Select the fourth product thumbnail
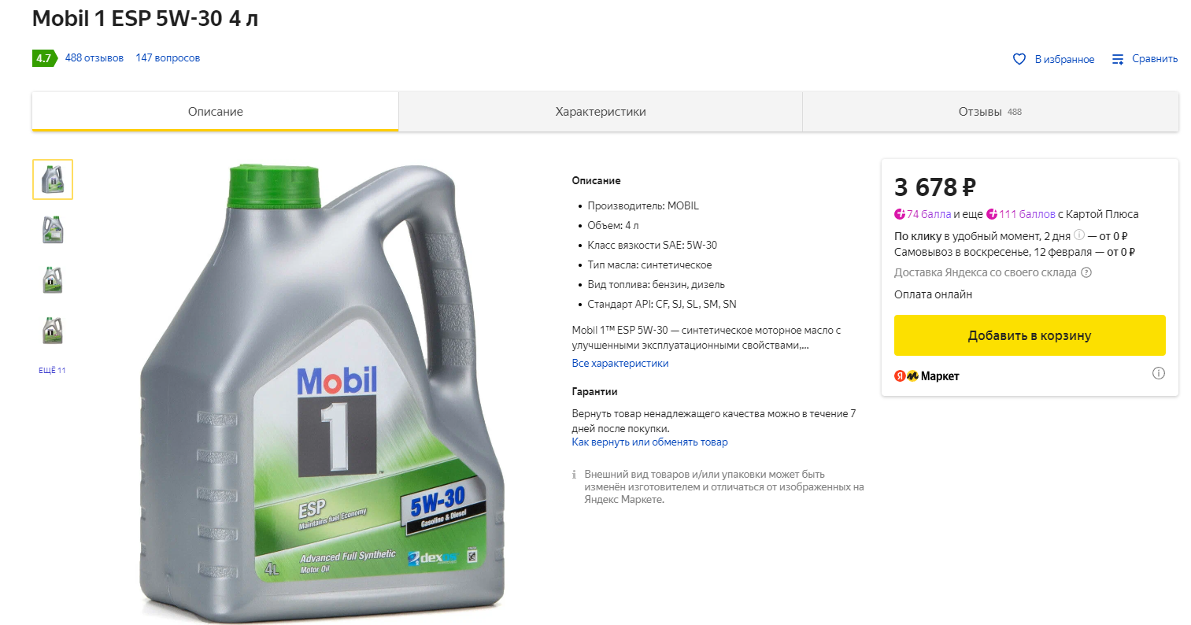This screenshot has width=1191, height=625. point(53,331)
